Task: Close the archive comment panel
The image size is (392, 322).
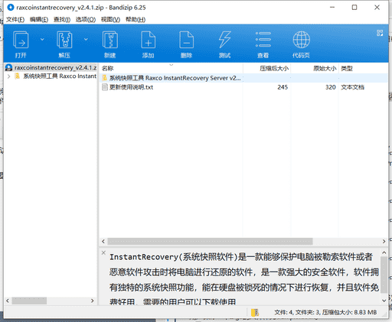Action: (103, 252)
